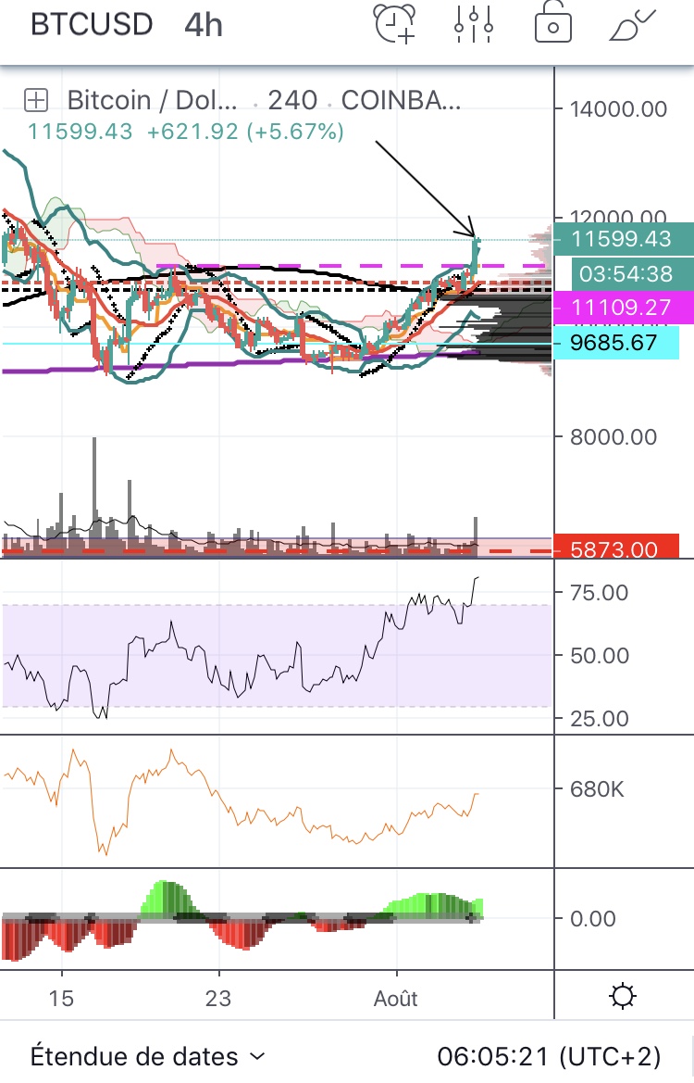Tap the Août label on time axis

395,999
